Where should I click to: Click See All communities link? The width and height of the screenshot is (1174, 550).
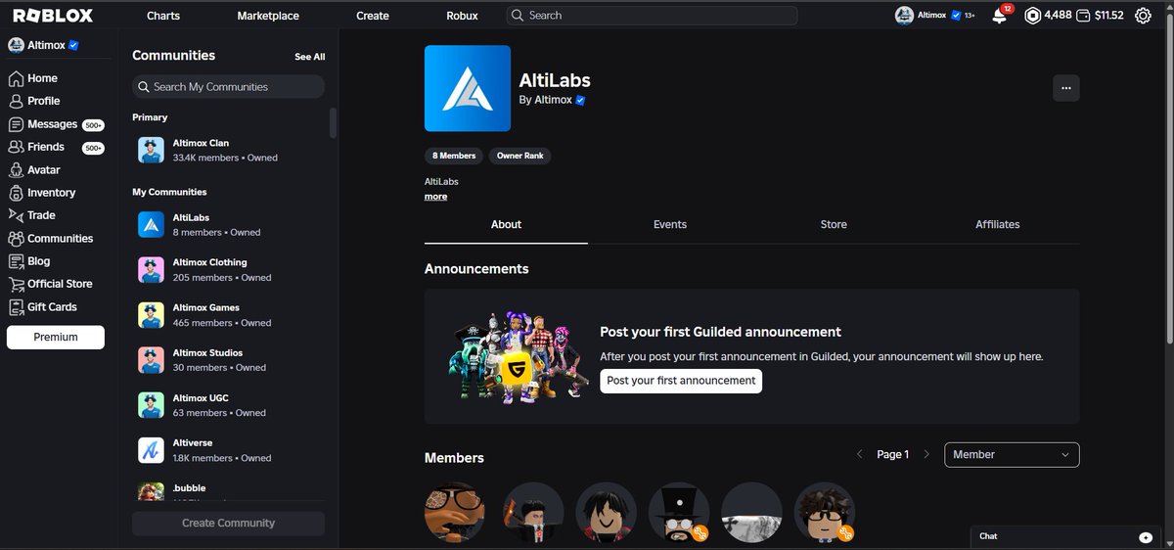(x=310, y=57)
